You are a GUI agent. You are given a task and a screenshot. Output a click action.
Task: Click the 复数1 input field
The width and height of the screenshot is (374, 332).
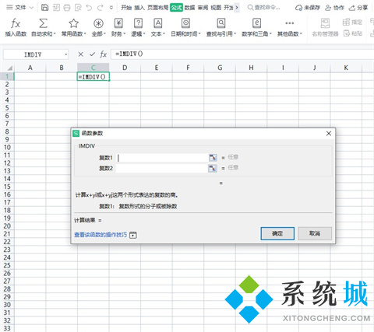162,158
